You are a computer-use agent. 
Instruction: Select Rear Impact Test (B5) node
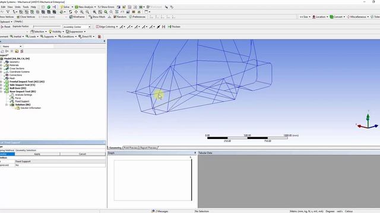tap(23, 92)
